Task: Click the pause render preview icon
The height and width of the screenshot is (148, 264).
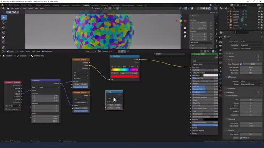Action: [x=215, y=8]
